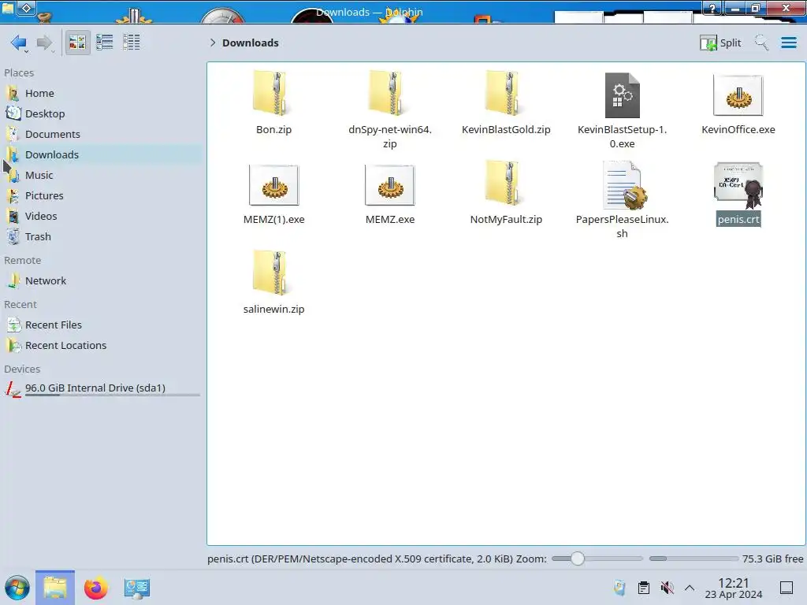The image size is (807, 605).
Task: Select the X509 certificate file icon
Action: [x=738, y=185]
